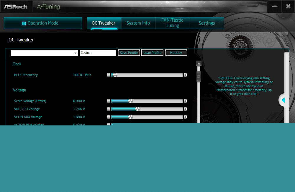Click the Custom profile name field

[x=98, y=53]
